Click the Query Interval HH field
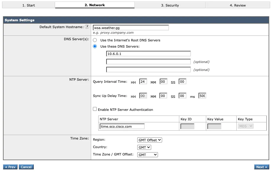 pos(143,81)
